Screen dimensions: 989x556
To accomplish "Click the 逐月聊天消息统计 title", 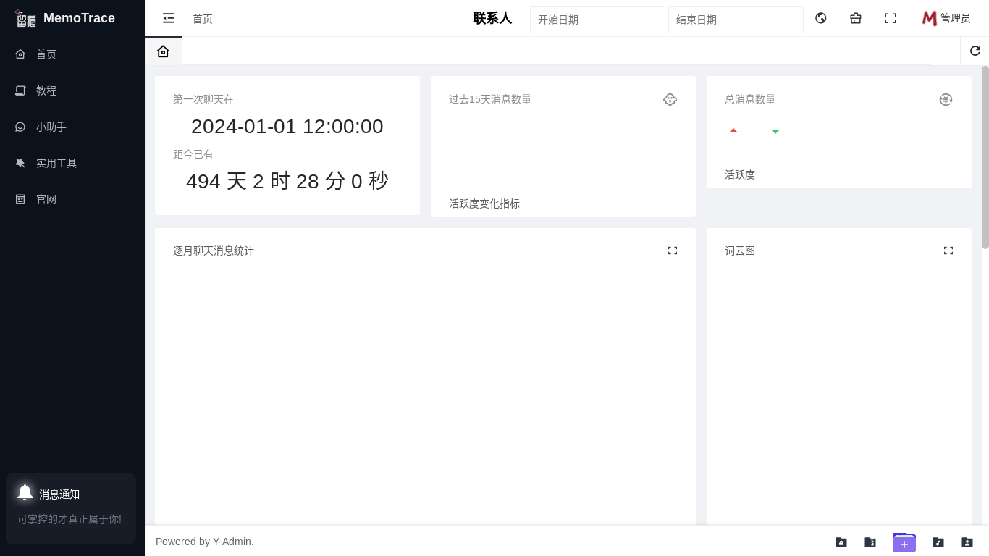I will tap(214, 250).
